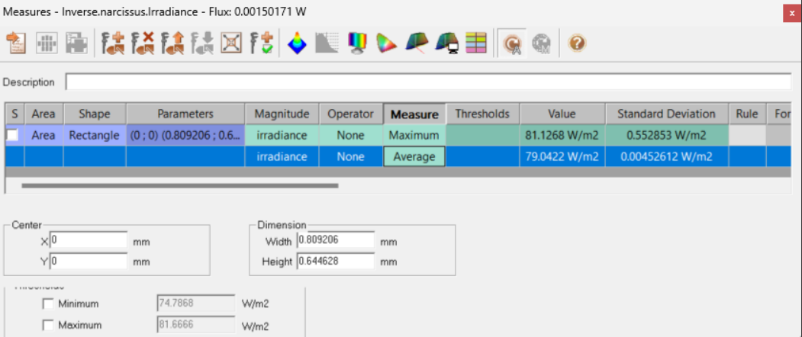Open help via question mark icon

pyautogui.click(x=576, y=43)
